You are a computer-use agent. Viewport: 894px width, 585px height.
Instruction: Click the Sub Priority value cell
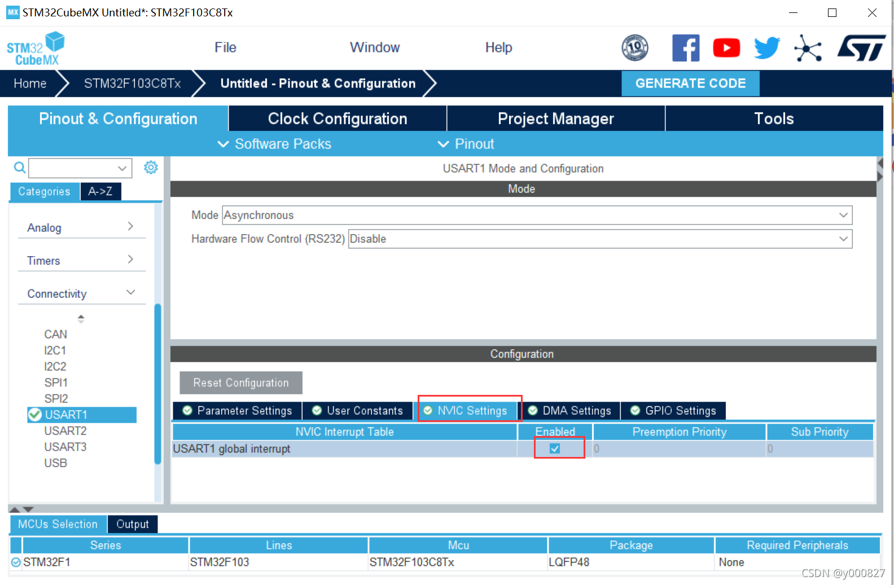[x=820, y=448]
